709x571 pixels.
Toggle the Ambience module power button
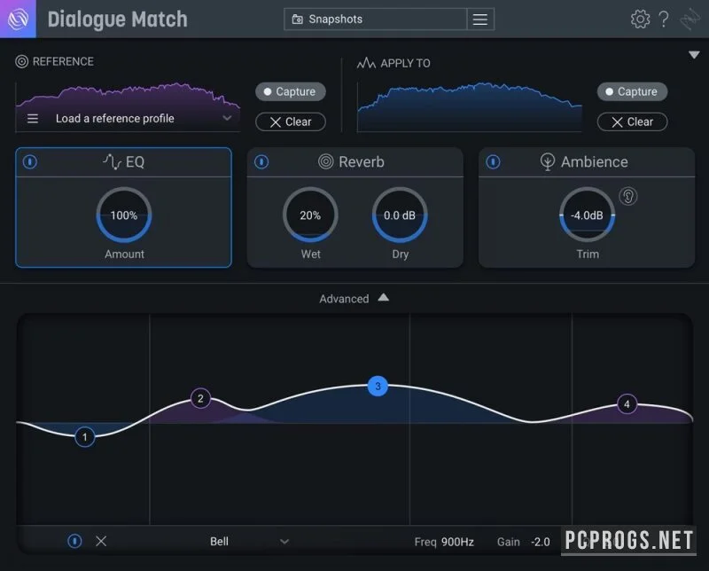[x=494, y=161]
